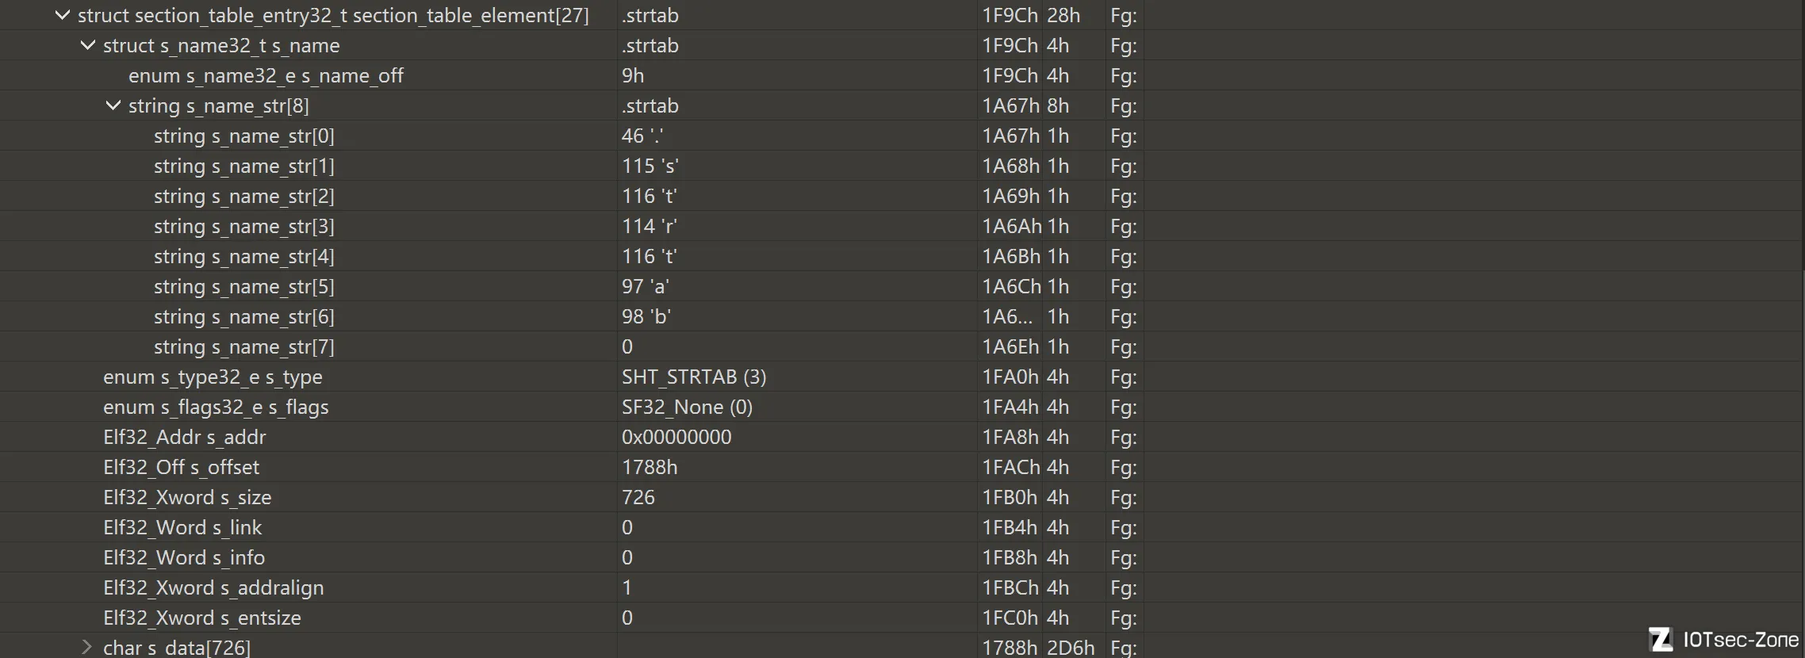The width and height of the screenshot is (1805, 658).
Task: Click the s_size value 726
Action: (638, 497)
